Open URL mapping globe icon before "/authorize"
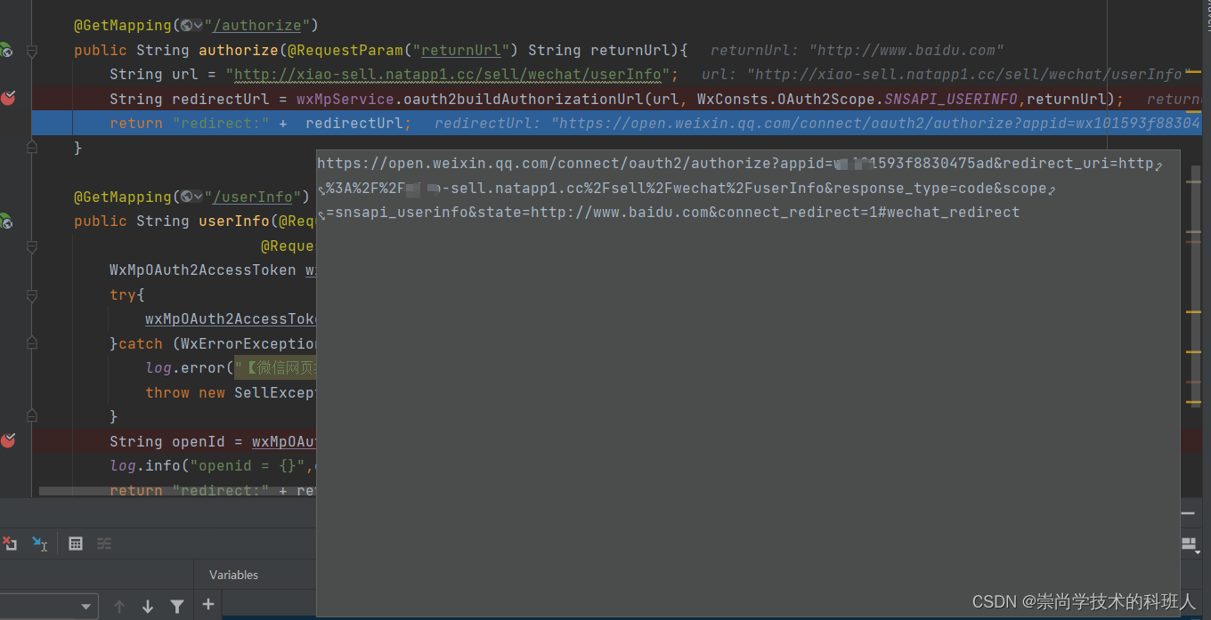1211x620 pixels. (x=185, y=26)
